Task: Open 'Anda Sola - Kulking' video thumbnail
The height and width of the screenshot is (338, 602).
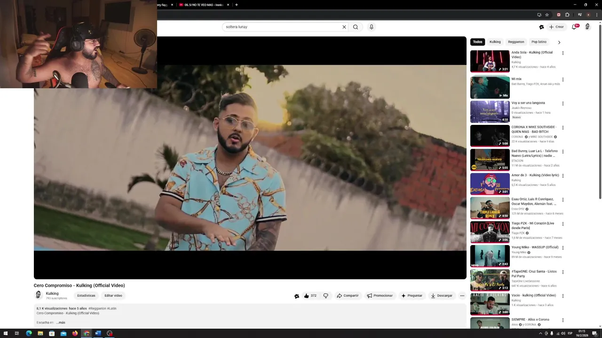Action: click(490, 61)
